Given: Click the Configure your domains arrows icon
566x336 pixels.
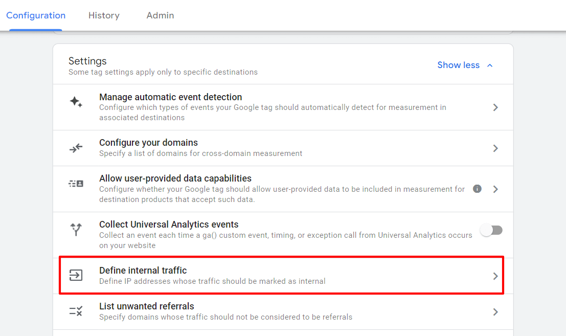Looking at the screenshot, I should click(76, 148).
